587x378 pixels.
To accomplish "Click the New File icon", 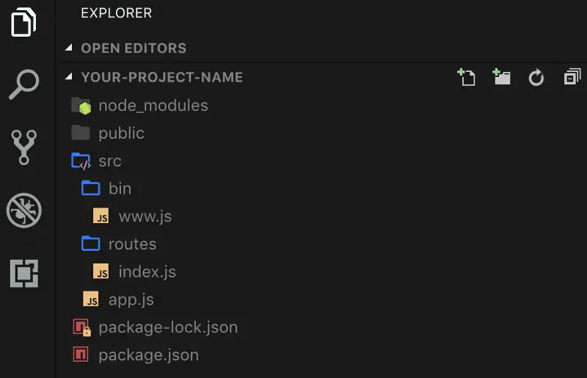I will pyautogui.click(x=466, y=77).
